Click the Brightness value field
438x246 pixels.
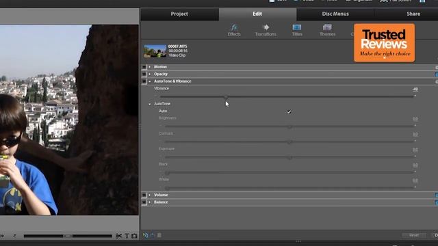tap(415, 119)
